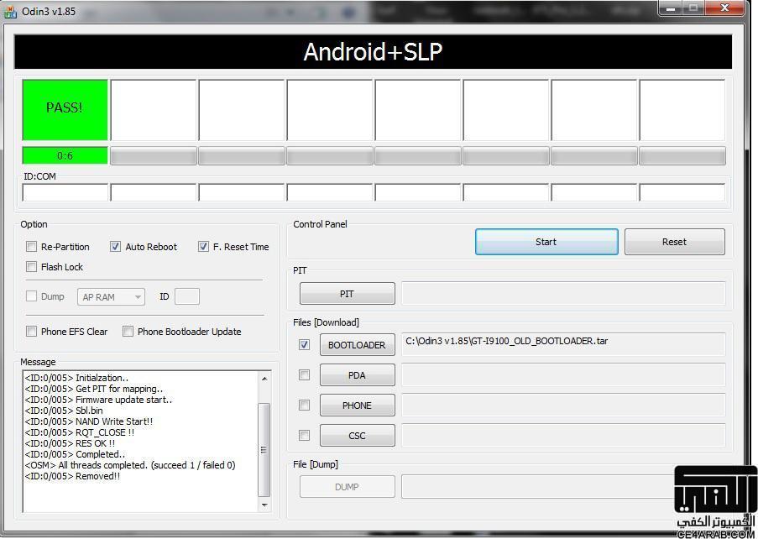758x539 pixels.
Task: Click the 'Get PIT for mapping..' log line
Action: pos(94,389)
